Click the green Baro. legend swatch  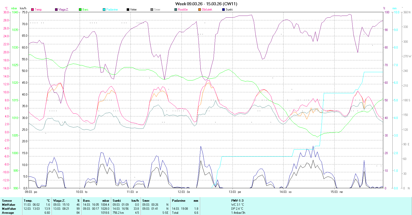pos(80,10)
